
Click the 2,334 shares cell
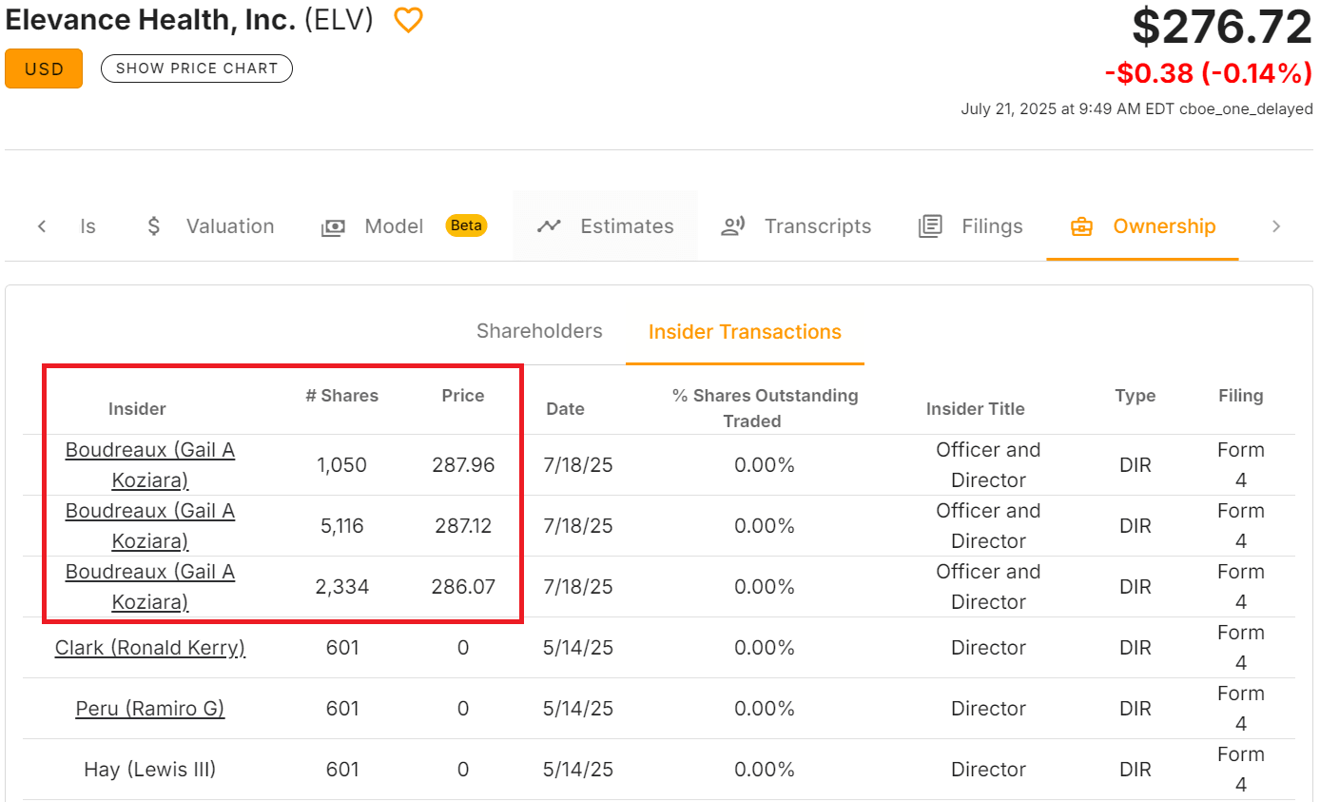pyautogui.click(x=342, y=587)
